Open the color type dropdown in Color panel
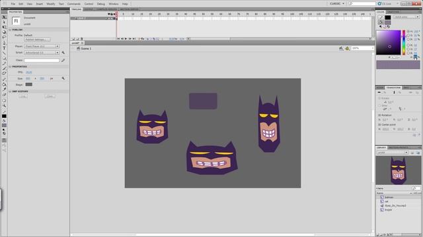Screen dimensions: 423x237 pyautogui.click(x=406, y=17)
